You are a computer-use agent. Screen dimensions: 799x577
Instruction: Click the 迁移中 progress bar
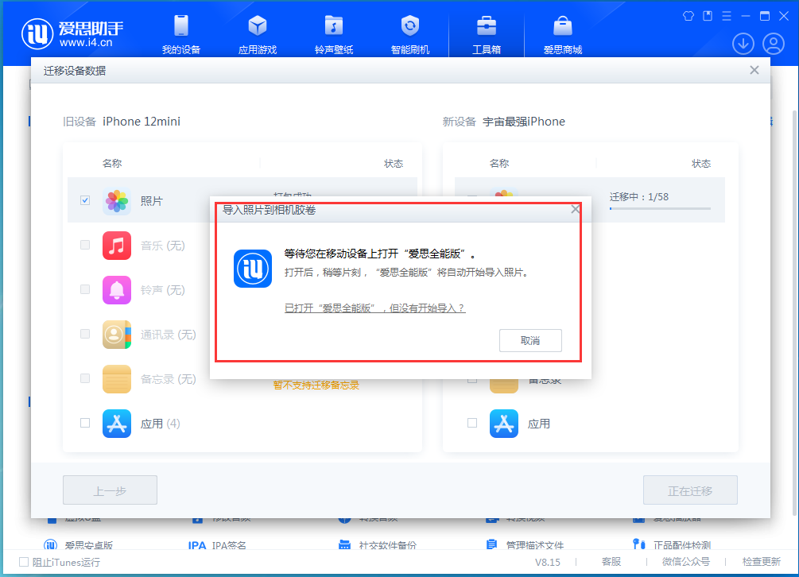tap(660, 208)
